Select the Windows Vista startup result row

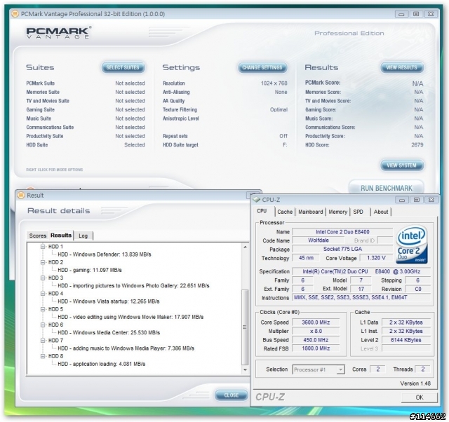coord(109,301)
